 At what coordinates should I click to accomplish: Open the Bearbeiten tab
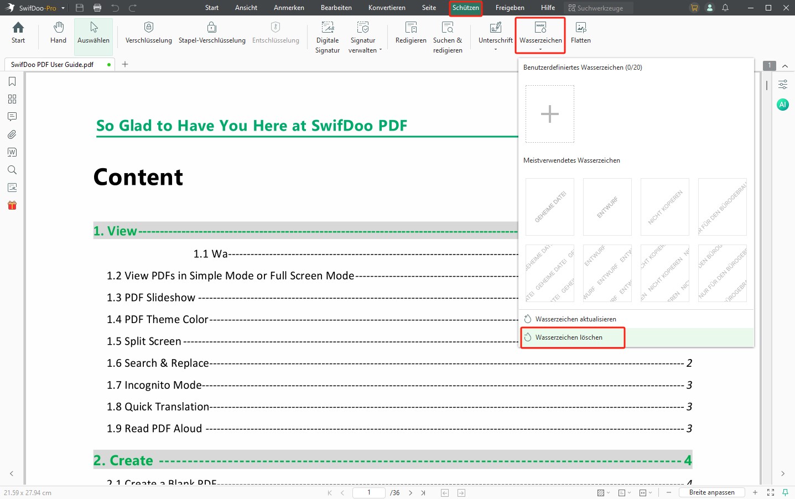tap(336, 8)
